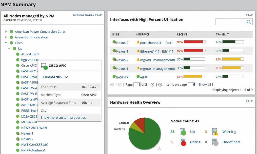Click the Warning hardware status icon
257x154 pixels.
(x=215, y=132)
